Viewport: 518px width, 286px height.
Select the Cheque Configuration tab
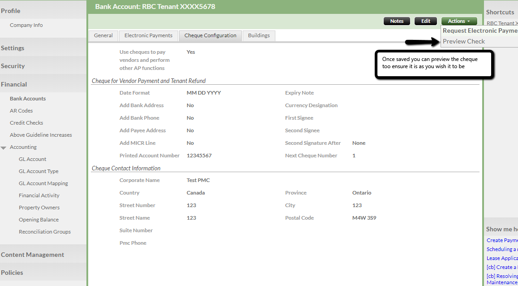pyautogui.click(x=210, y=36)
